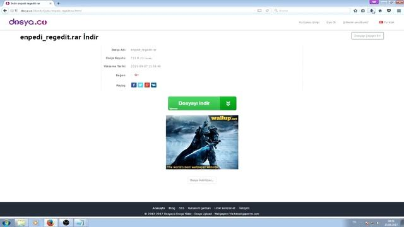Open SSS link in footer
Viewport: 404px width, 227px height.
[x=181, y=208]
